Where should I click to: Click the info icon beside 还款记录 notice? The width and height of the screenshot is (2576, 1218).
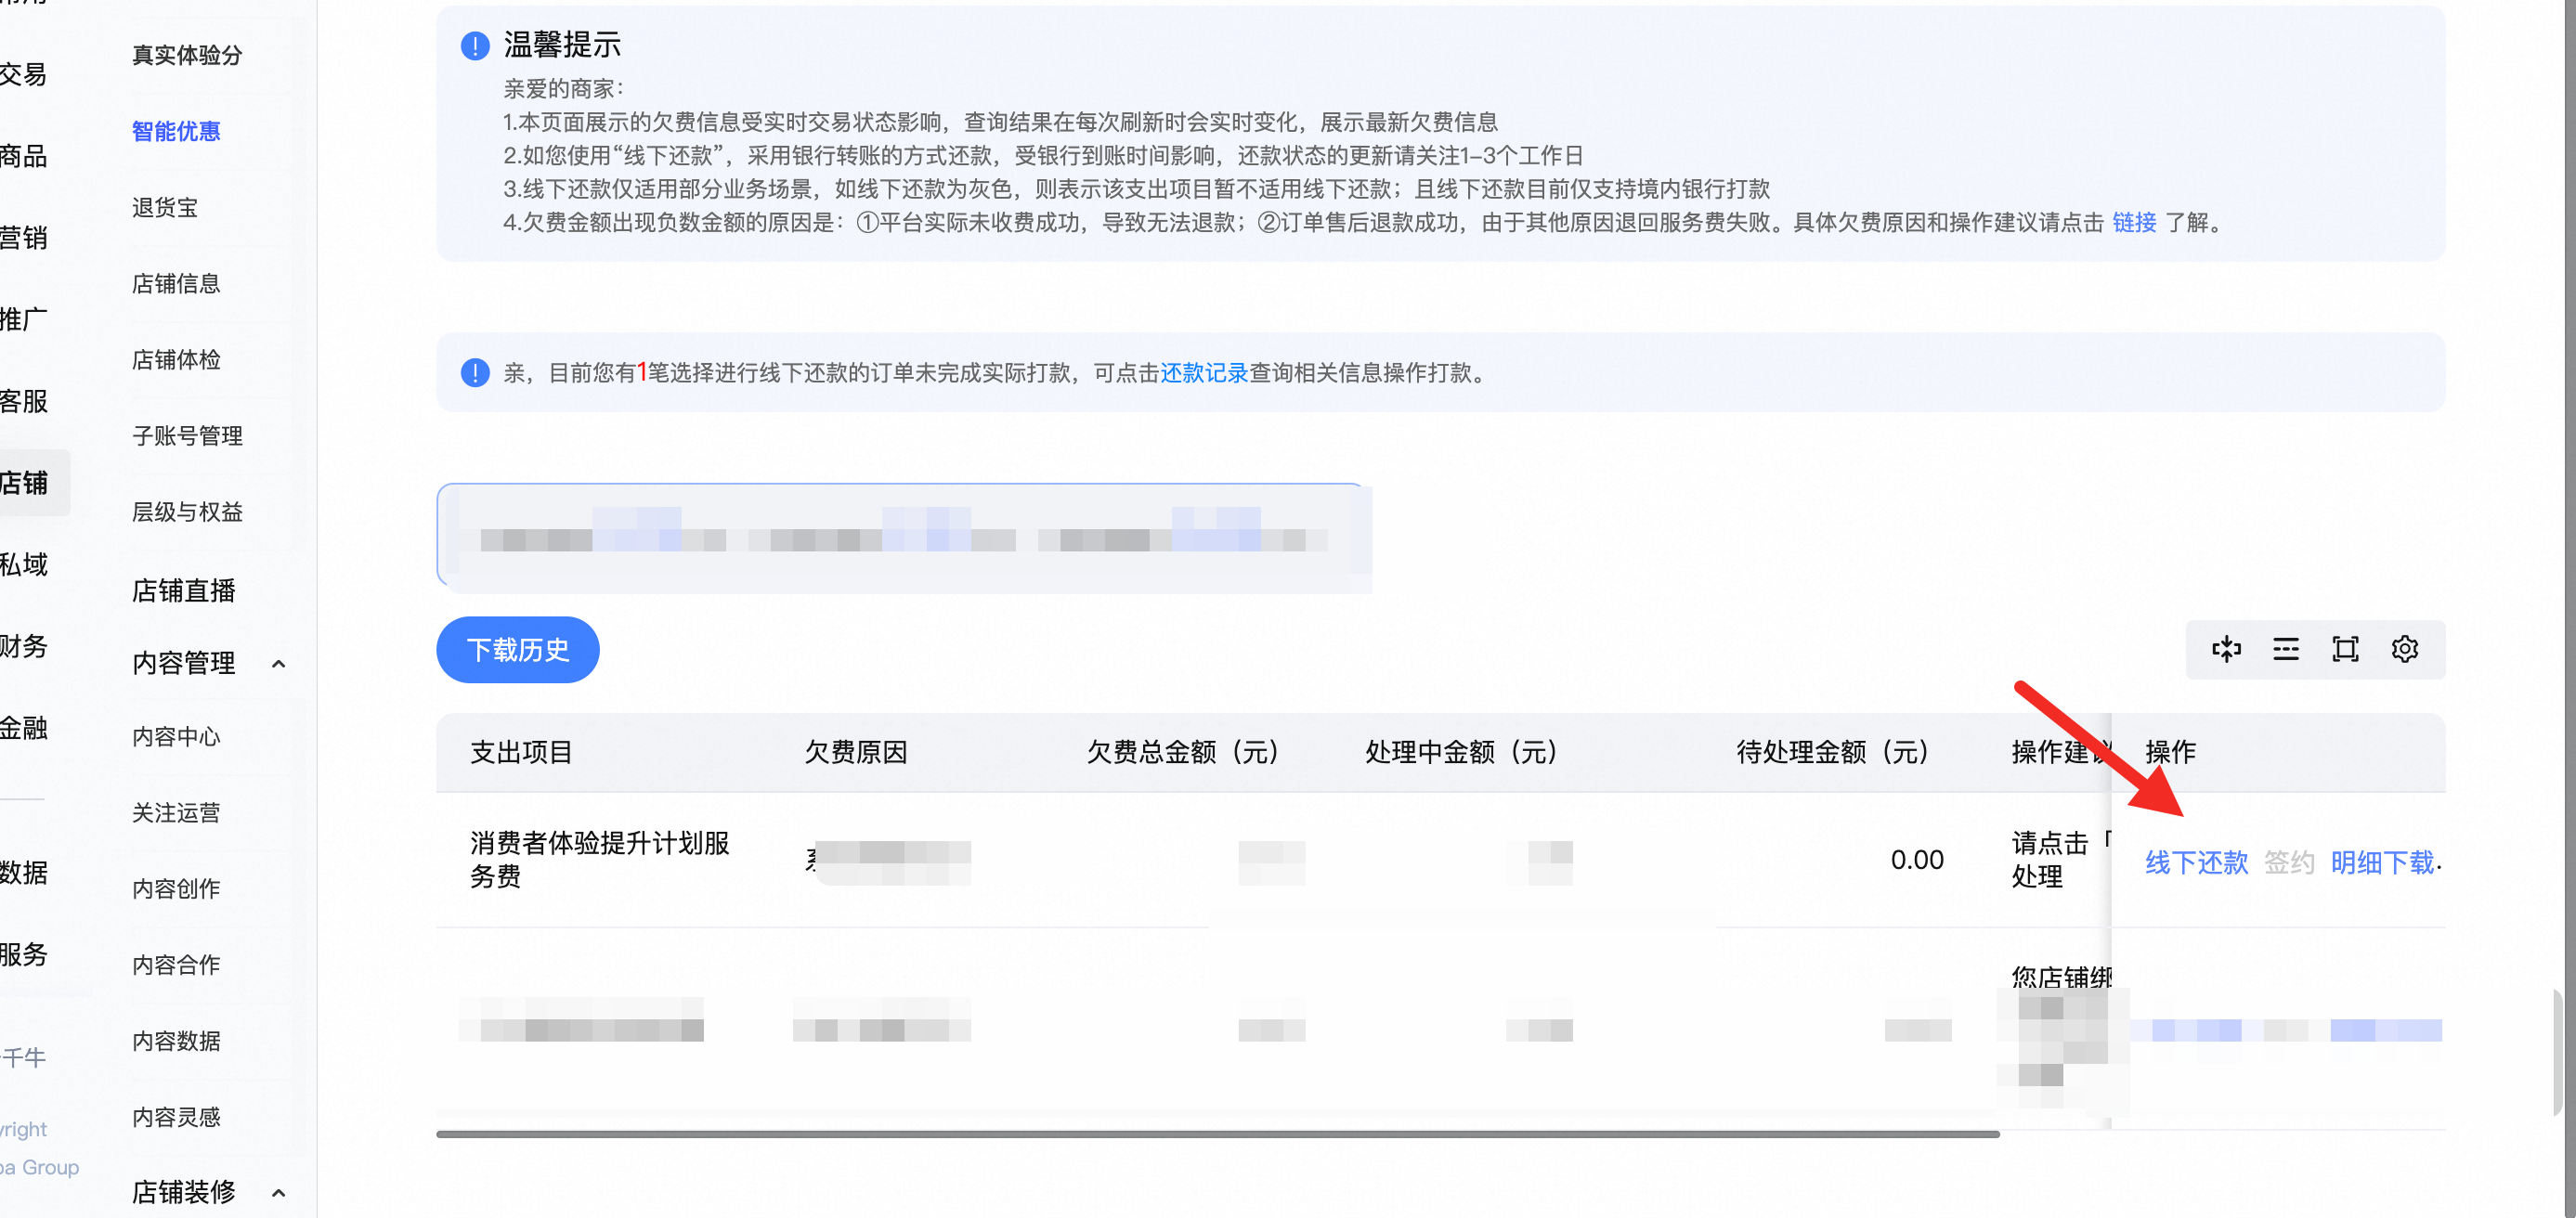(x=475, y=373)
